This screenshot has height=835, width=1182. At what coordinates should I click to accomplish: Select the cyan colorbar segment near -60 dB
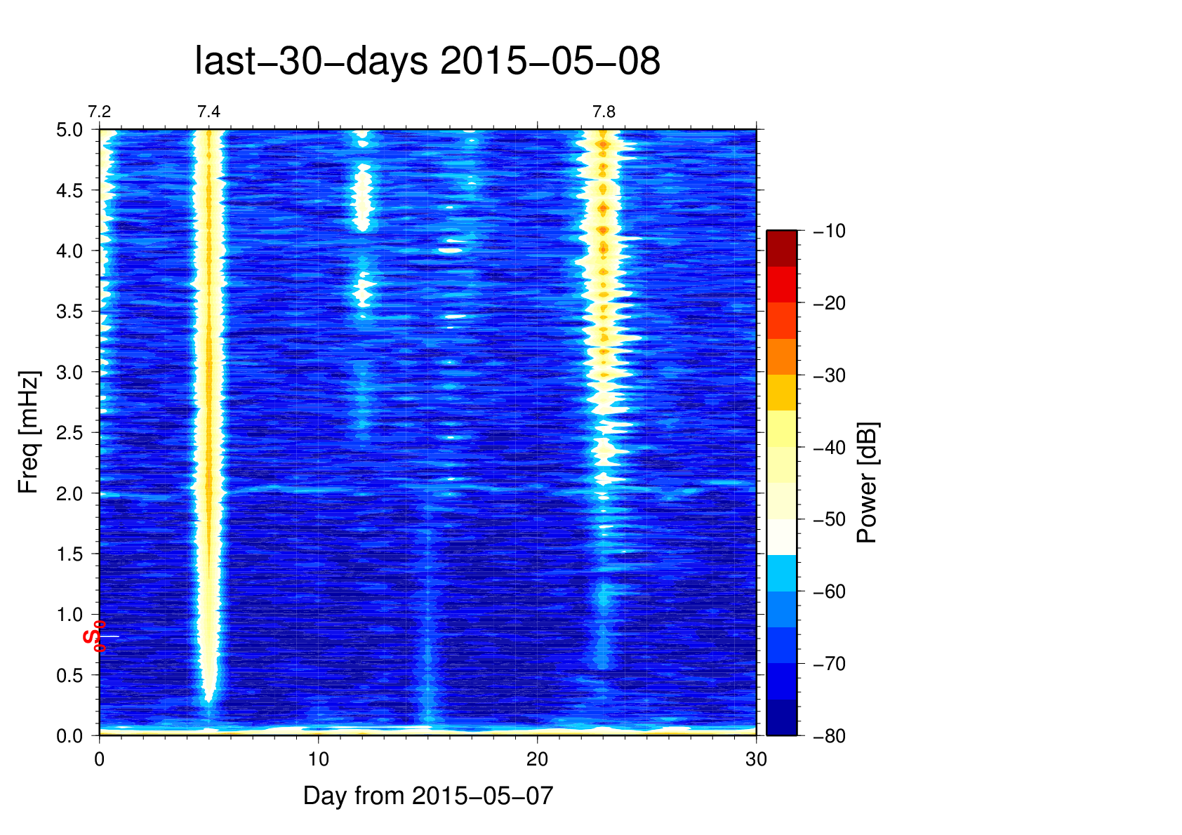[x=781, y=573]
